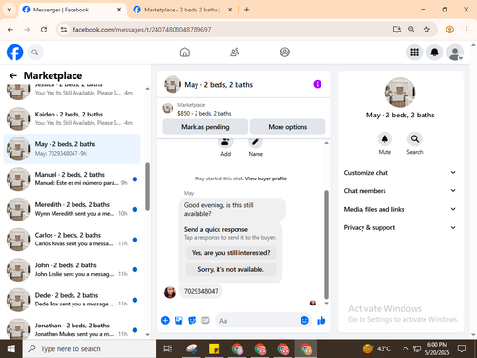Open Task View on the taskbar
477x358 pixels.
(x=168, y=348)
